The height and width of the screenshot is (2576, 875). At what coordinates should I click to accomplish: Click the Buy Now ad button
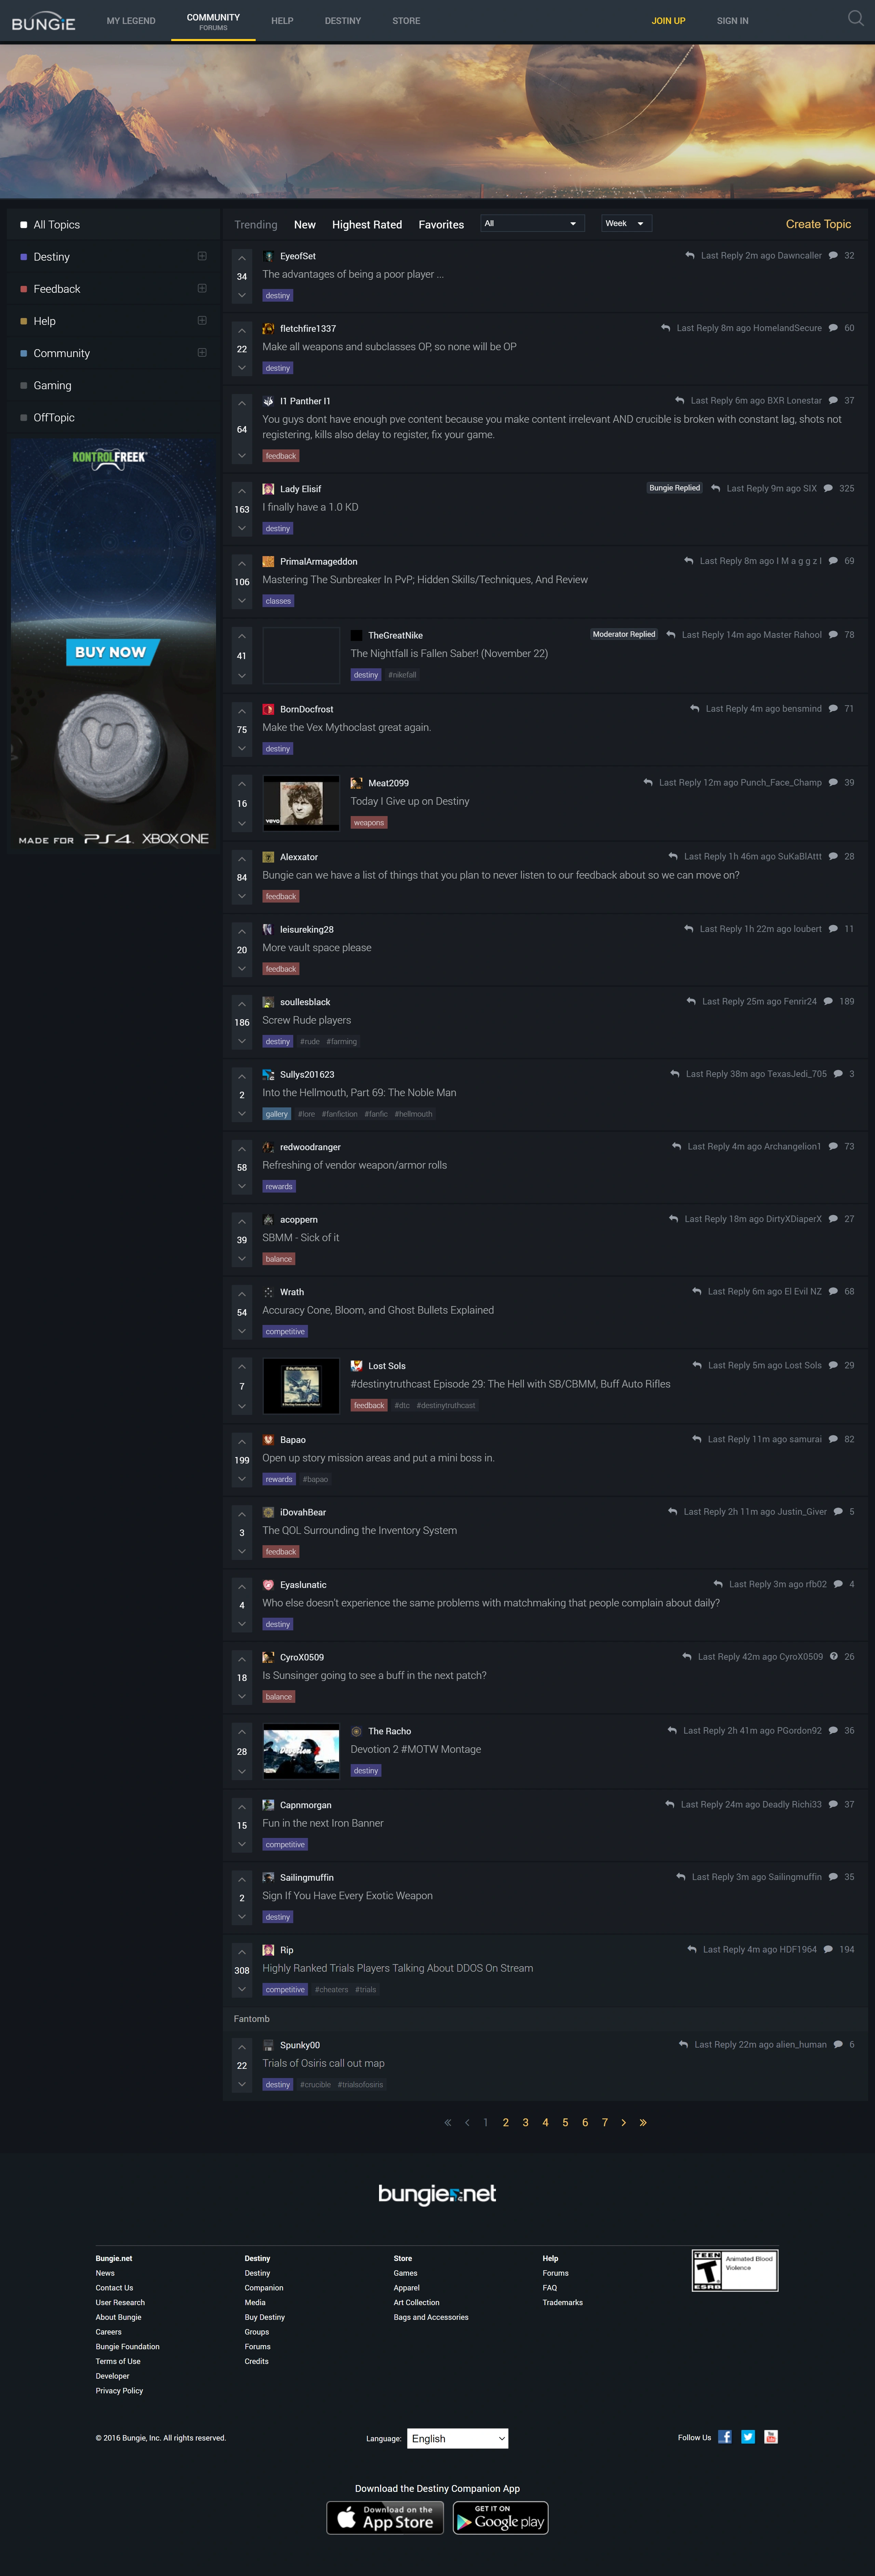[x=111, y=652]
